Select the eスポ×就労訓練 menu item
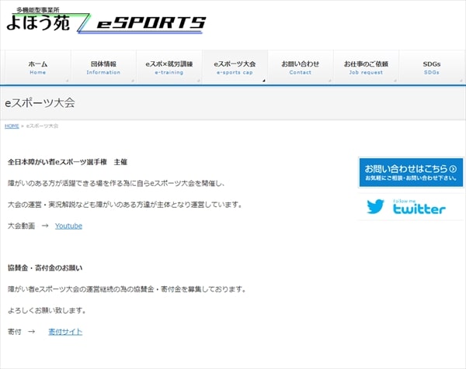The height and width of the screenshot is (369, 466). (167, 67)
